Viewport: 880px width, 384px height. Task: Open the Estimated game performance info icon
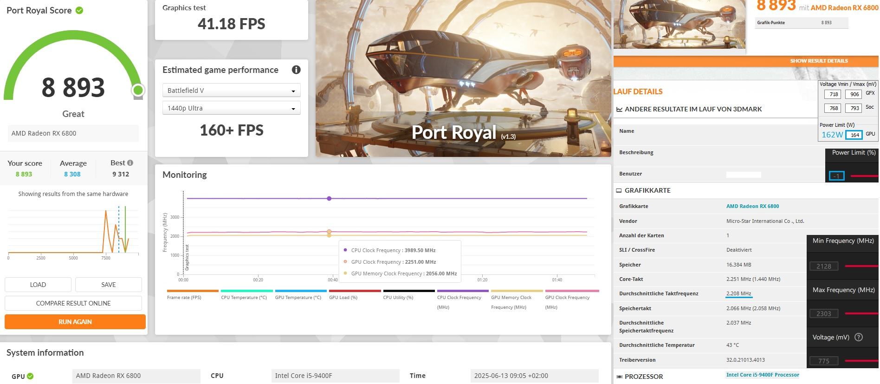[296, 70]
